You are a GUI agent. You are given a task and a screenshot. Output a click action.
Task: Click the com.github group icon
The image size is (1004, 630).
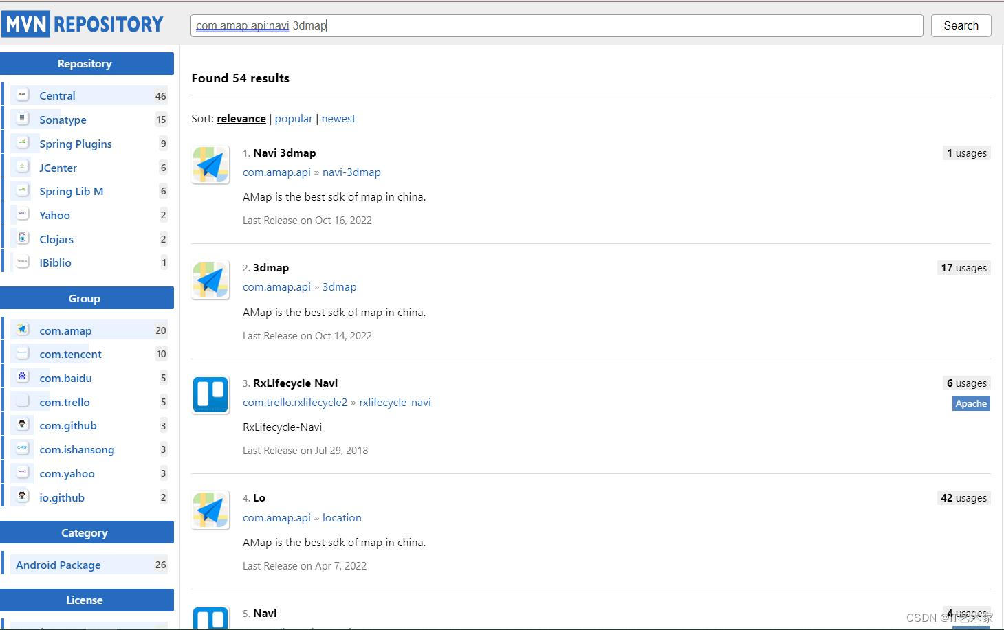tap(22, 425)
